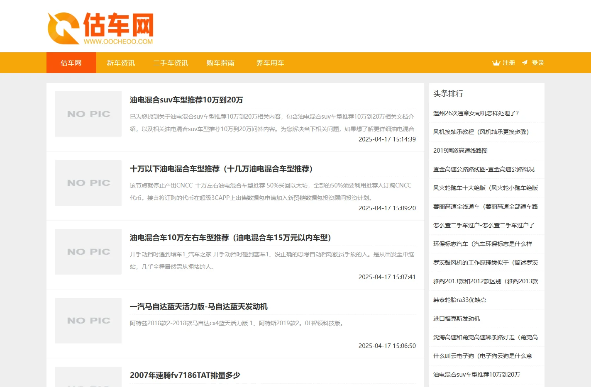Open 风火轮跑车十大绝版 ranking link
The image size is (591, 387).
click(x=486, y=188)
